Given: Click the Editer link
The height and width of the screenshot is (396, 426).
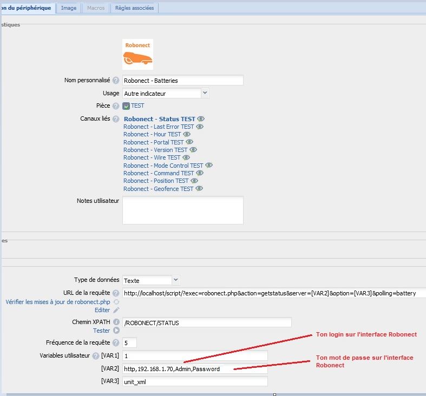Looking at the screenshot, I should click(x=102, y=310).
